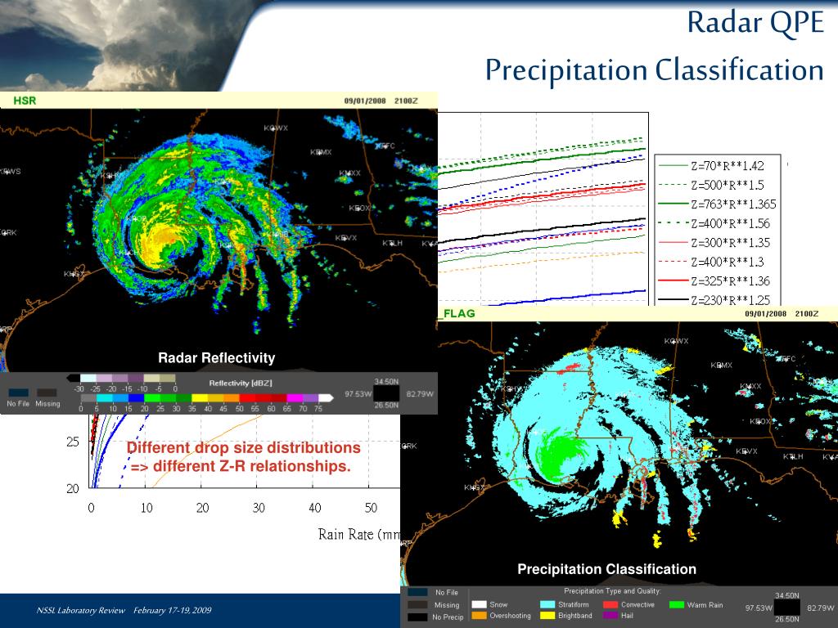
Task: Click the KMXX station label on the HSR map
Action: (x=349, y=173)
